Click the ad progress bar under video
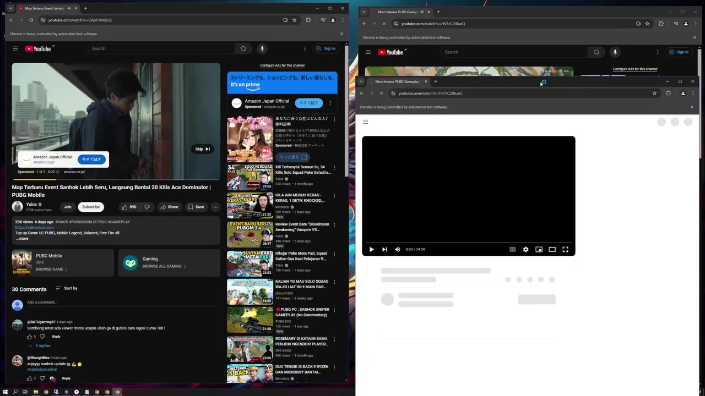The height and width of the screenshot is (396, 705). (116, 179)
